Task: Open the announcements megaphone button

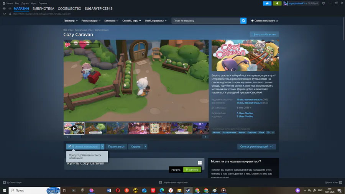Action: pyautogui.click(x=267, y=3)
